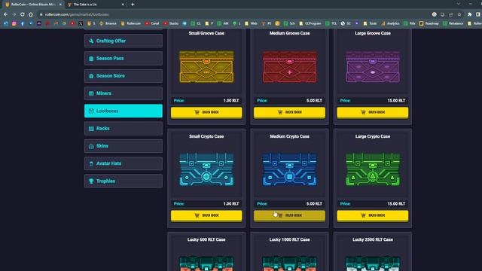Click the yellow Small Groove Case chest image
This screenshot has height=271, width=482.
206,67
